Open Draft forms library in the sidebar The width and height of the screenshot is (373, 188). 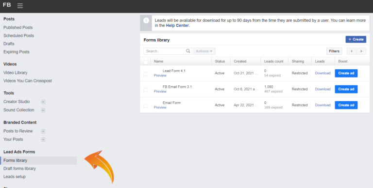[19, 169]
